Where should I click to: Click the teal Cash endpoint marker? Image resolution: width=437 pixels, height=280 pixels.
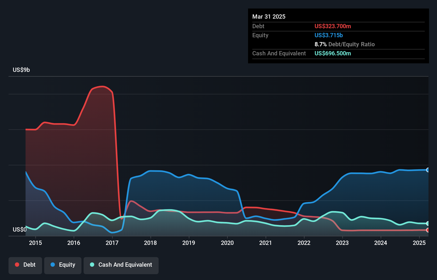(x=428, y=223)
